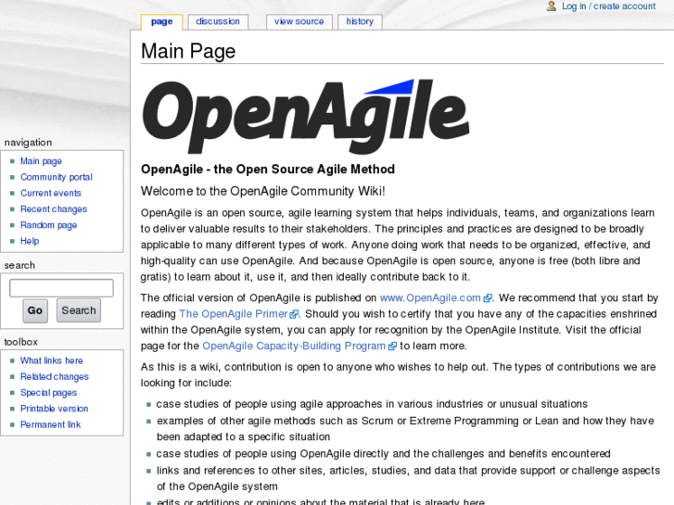Image resolution: width=674 pixels, height=505 pixels.
Task: Visit www.OpenAgile.com link
Action: click(x=430, y=298)
